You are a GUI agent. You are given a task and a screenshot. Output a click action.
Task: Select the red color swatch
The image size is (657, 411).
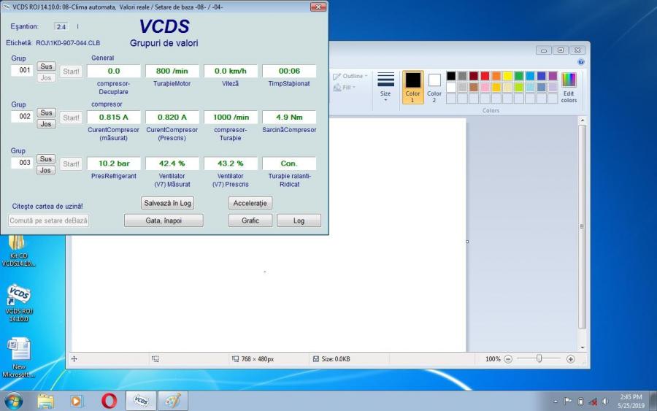[485, 76]
